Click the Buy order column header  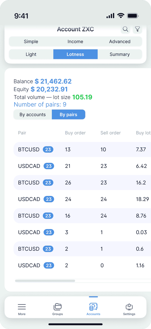coord(75,133)
